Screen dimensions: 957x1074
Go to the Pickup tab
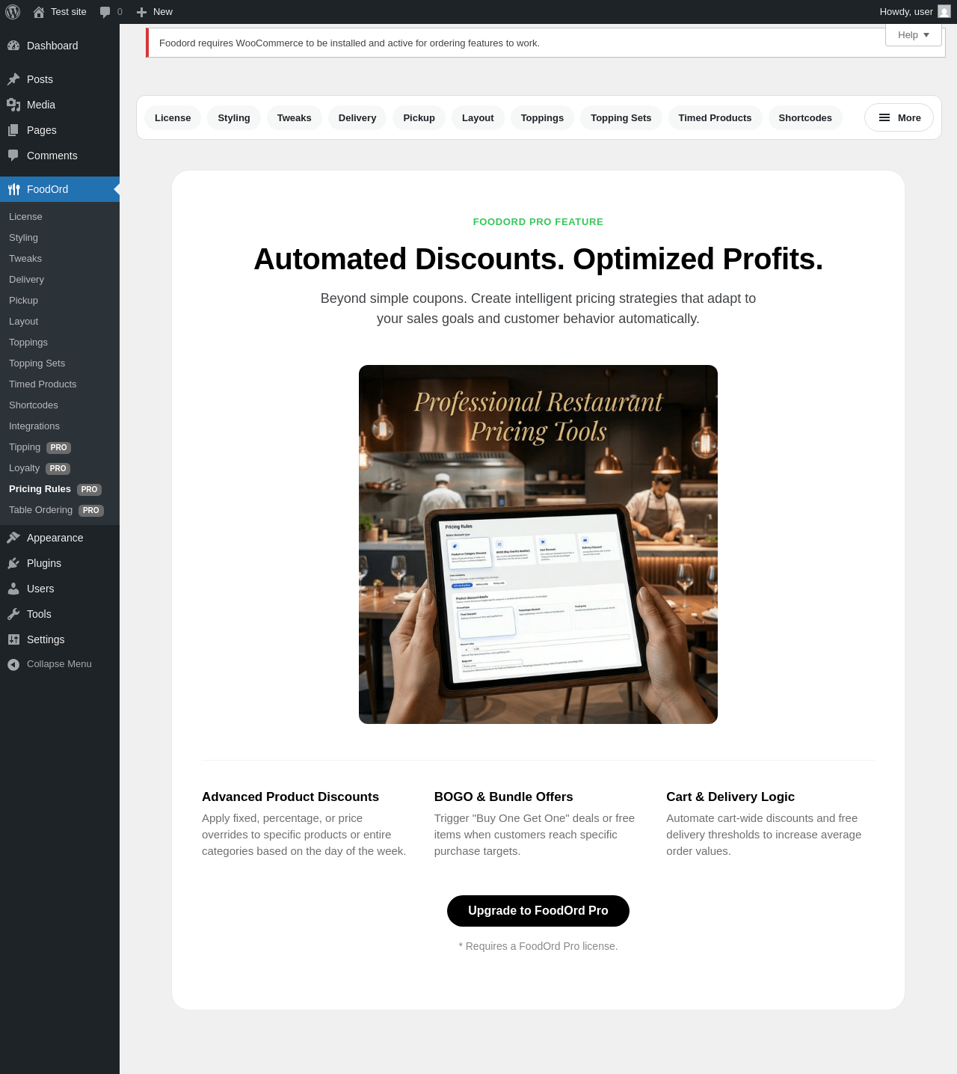(419, 117)
